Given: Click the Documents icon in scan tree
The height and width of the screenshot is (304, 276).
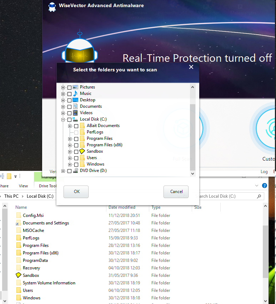Looking at the screenshot, I should click(x=75, y=106).
